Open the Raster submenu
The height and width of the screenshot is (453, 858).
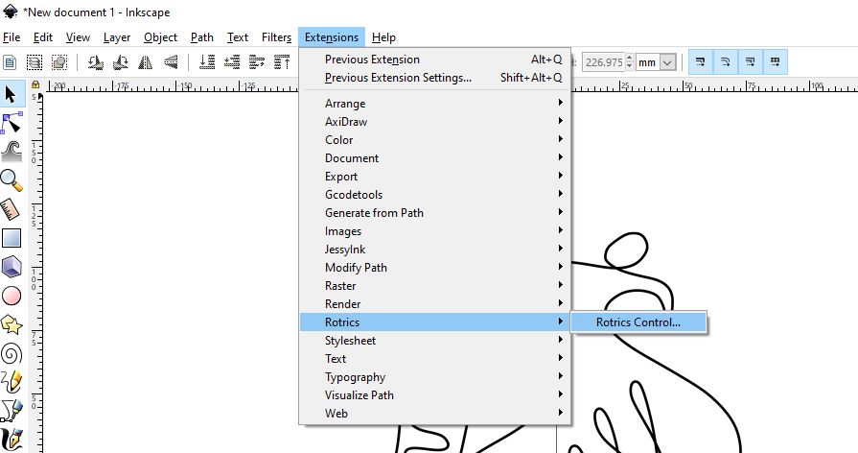click(435, 285)
